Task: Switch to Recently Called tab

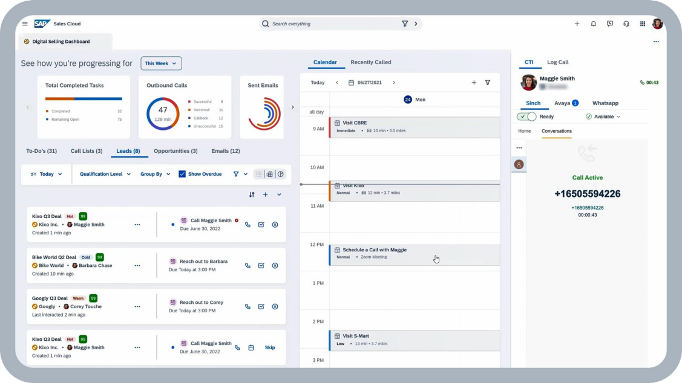Action: click(370, 62)
